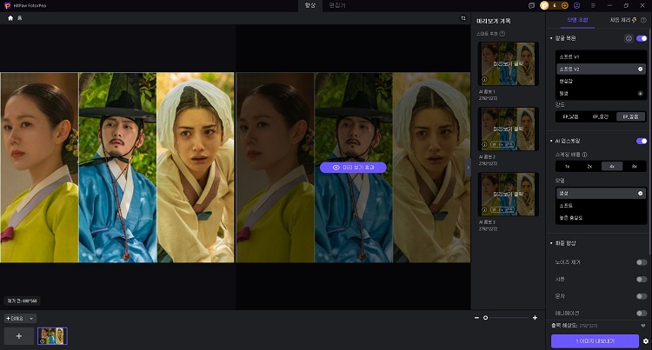Click the HitPaw FotorPea logo
Screen dimensions: 652x350
[7, 5]
